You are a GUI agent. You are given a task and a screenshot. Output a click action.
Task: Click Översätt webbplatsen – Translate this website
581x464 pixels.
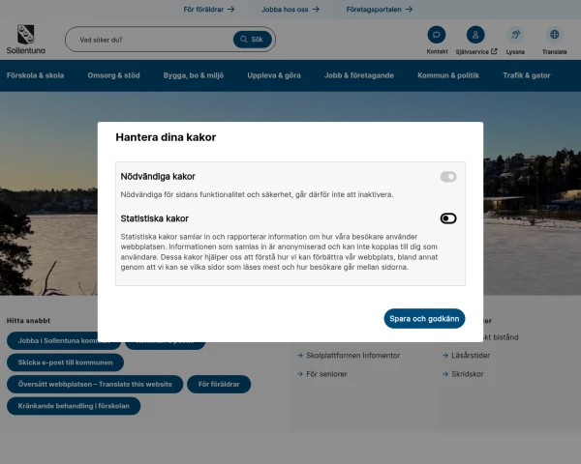(95, 384)
